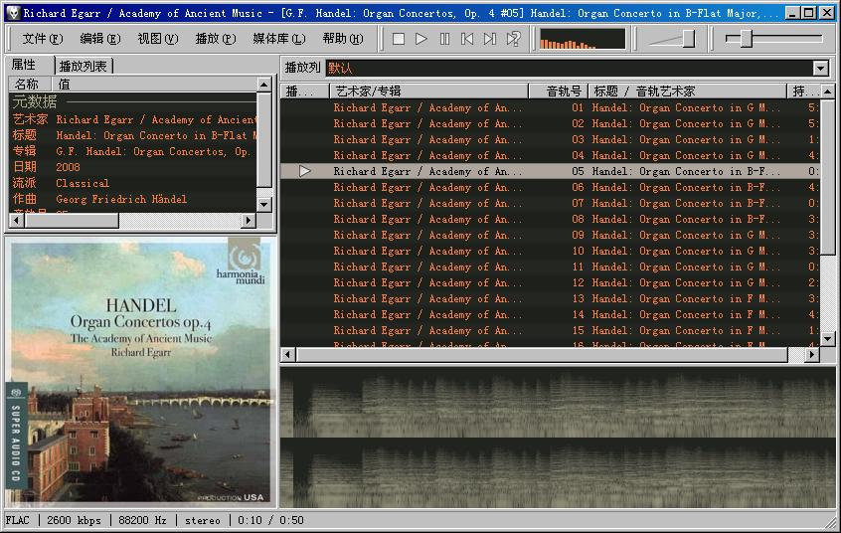Click the 播... playing column header
This screenshot has height=533, width=841.
pyautogui.click(x=304, y=91)
